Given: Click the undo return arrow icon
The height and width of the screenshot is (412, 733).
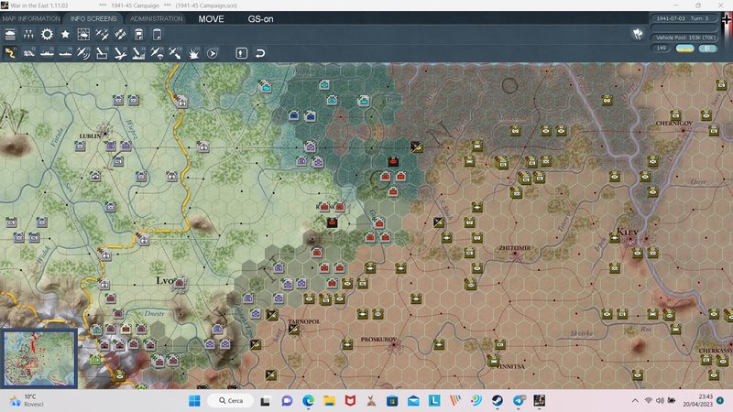Looking at the screenshot, I should [260, 53].
